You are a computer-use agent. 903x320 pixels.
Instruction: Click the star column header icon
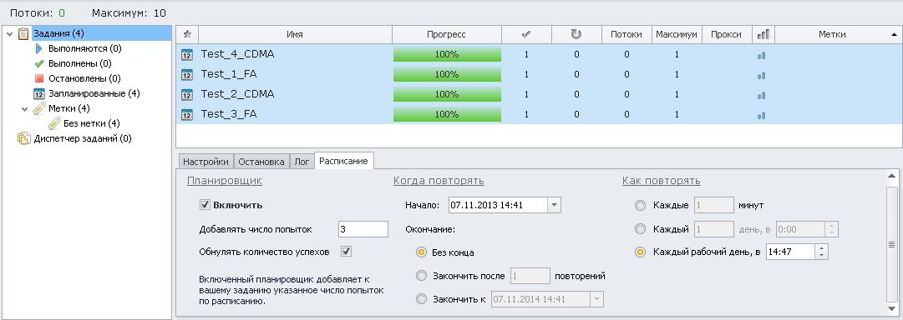tap(186, 34)
